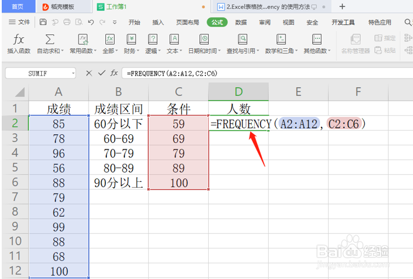The width and height of the screenshot is (413, 279).
Task: Open the Other Functions (其他函数) icon
Action: coord(316,40)
